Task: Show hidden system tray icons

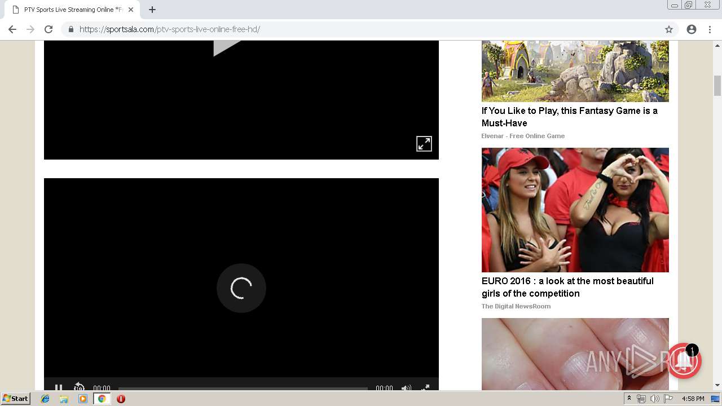Action: [629, 399]
